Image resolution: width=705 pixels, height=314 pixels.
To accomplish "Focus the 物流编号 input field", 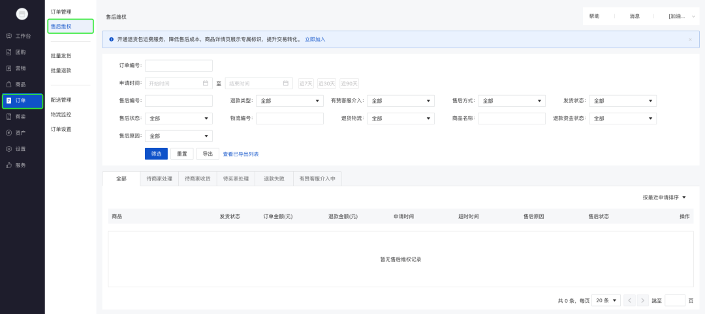I will pyautogui.click(x=290, y=119).
